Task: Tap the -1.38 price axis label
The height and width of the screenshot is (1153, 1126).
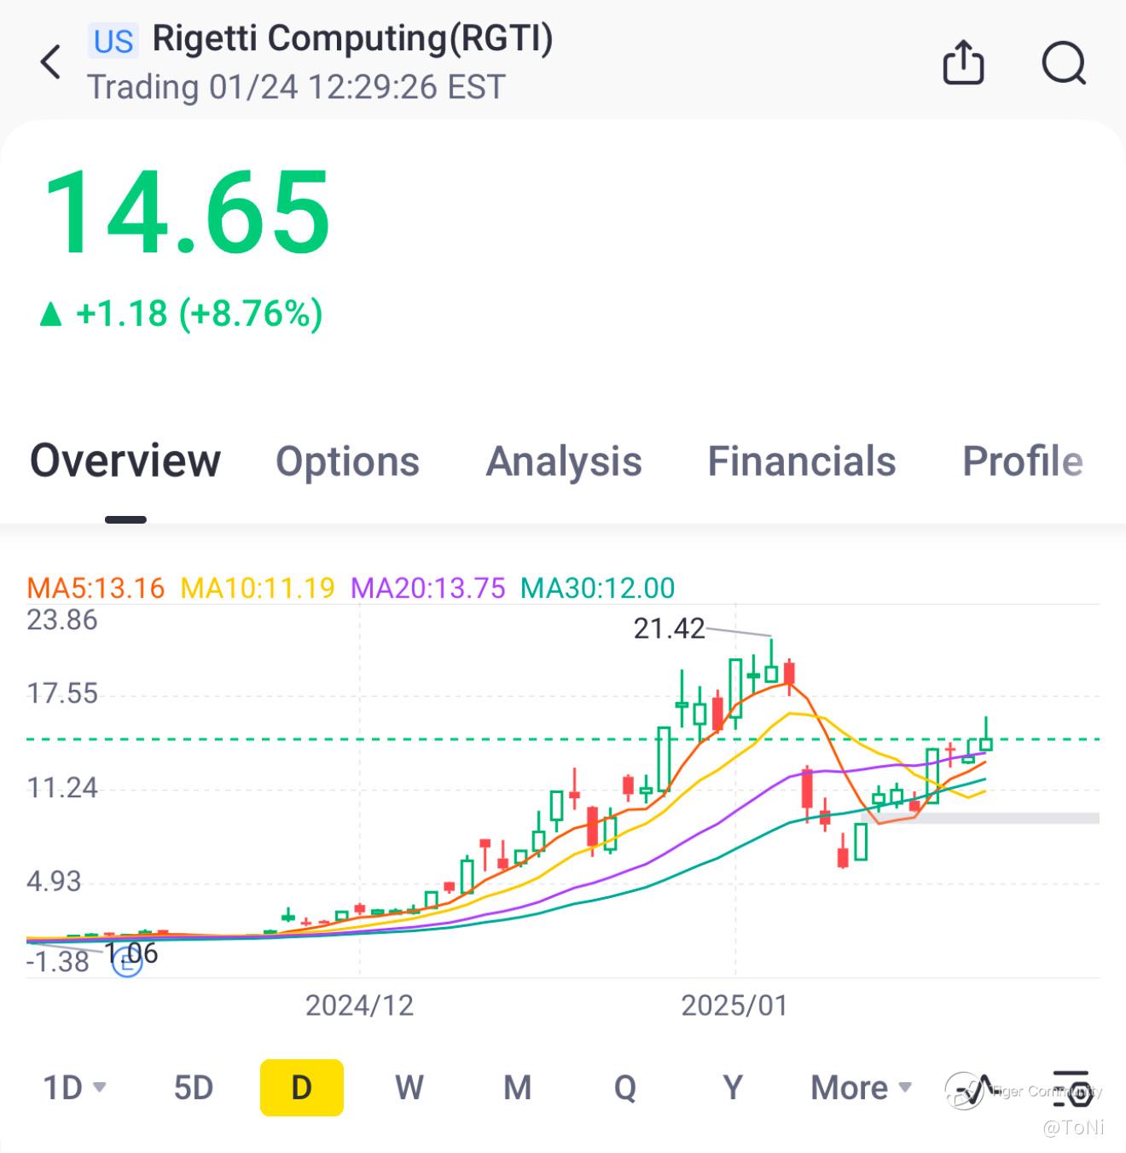Action: [x=58, y=962]
